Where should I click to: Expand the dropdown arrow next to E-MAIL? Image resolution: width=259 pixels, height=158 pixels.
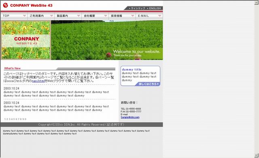160,16
